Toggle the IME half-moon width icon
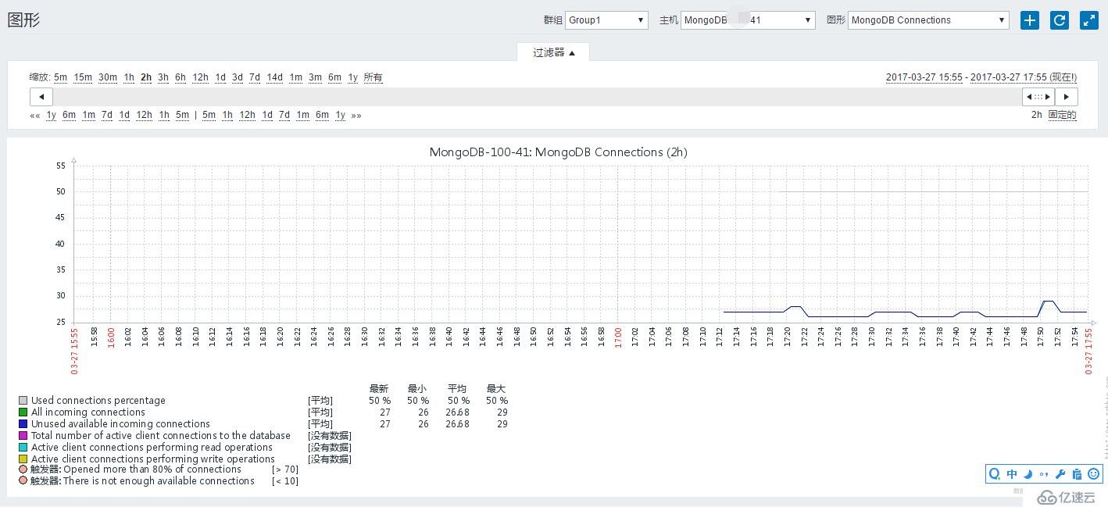Viewport: 1108px width, 507px height. coord(1028,473)
